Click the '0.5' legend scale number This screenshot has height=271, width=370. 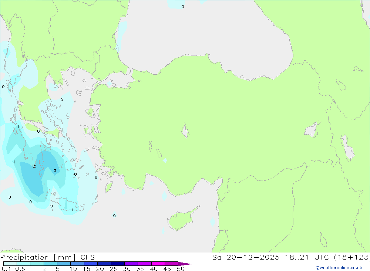[x=20, y=269]
